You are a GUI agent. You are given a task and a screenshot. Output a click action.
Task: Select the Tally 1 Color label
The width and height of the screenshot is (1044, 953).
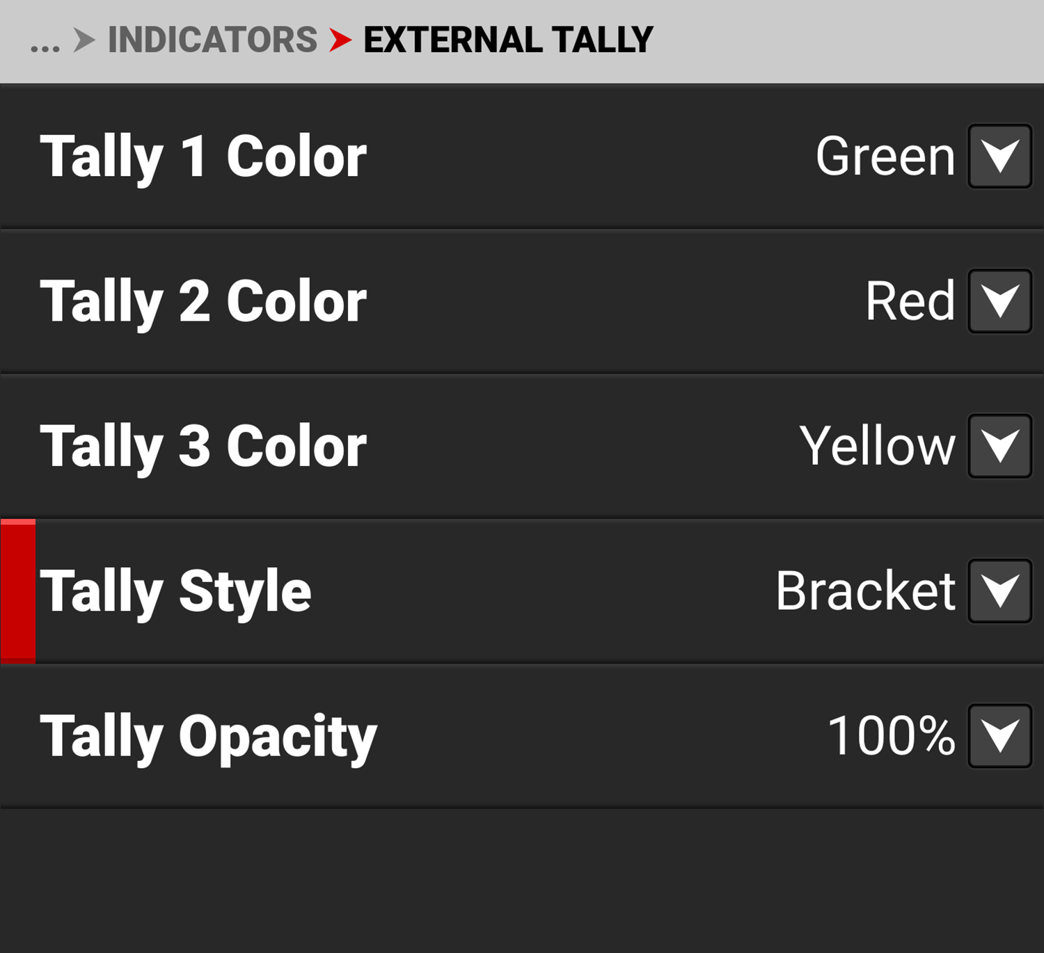click(x=203, y=157)
